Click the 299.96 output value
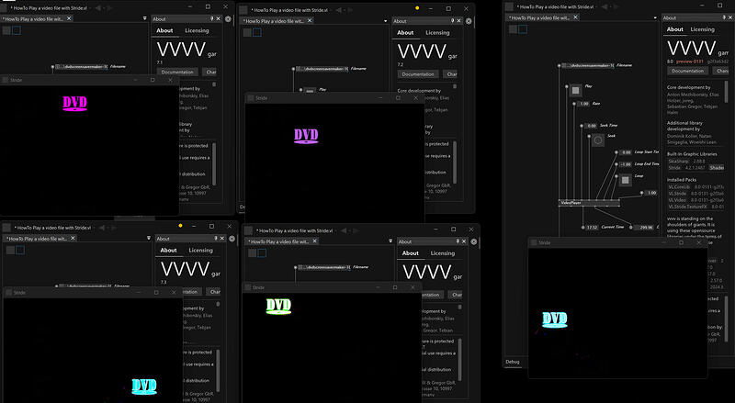Screen dimensions: 735x403 pyautogui.click(x=646, y=228)
